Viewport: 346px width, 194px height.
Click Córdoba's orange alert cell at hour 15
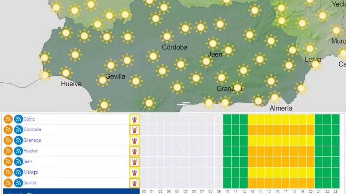coord(269,130)
